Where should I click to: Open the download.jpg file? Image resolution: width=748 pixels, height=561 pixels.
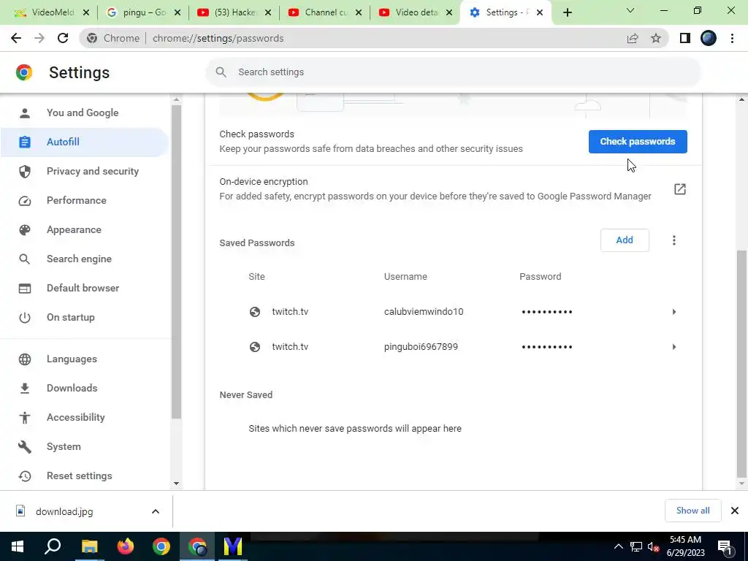(64, 511)
